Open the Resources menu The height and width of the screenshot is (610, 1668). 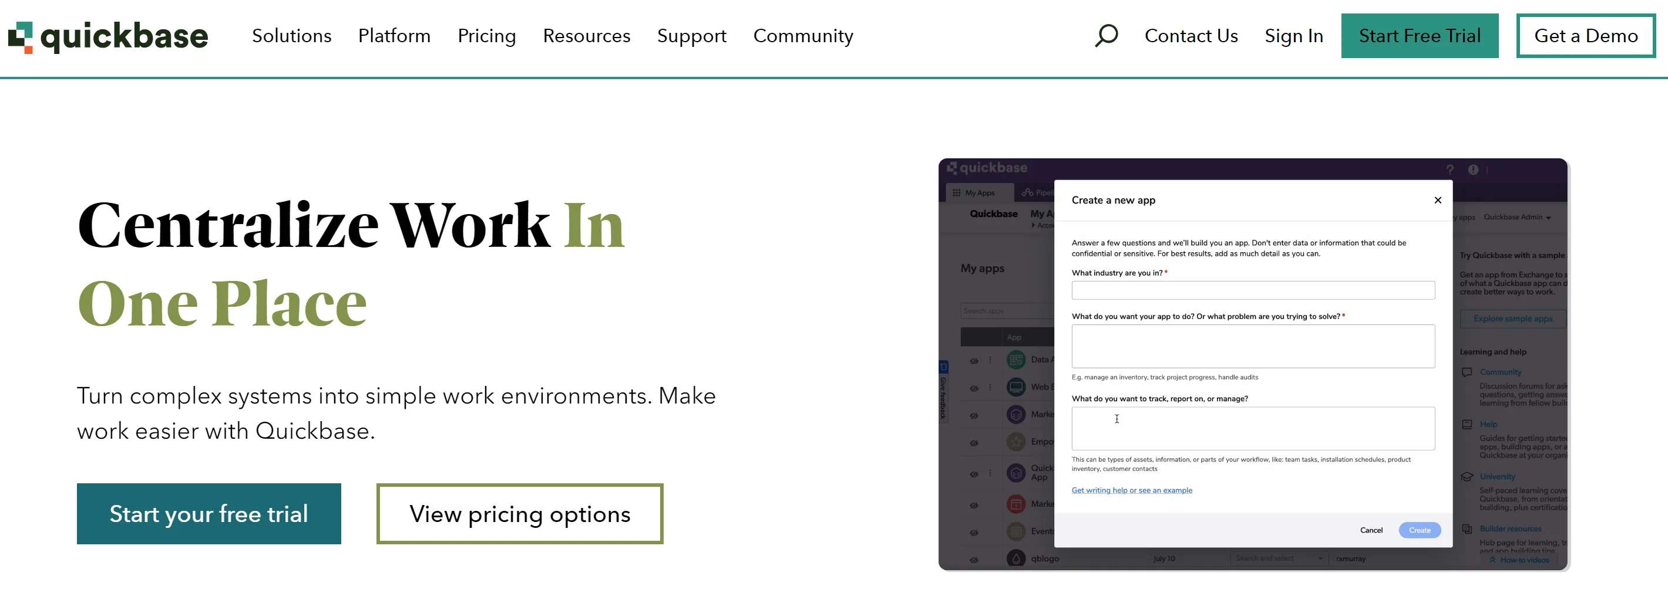point(586,36)
